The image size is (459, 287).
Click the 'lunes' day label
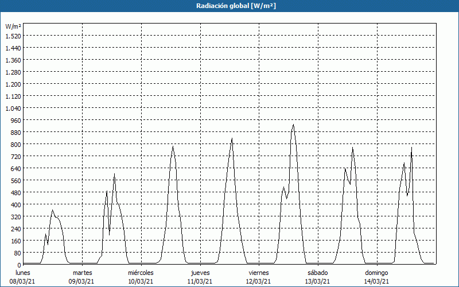coord(23,273)
